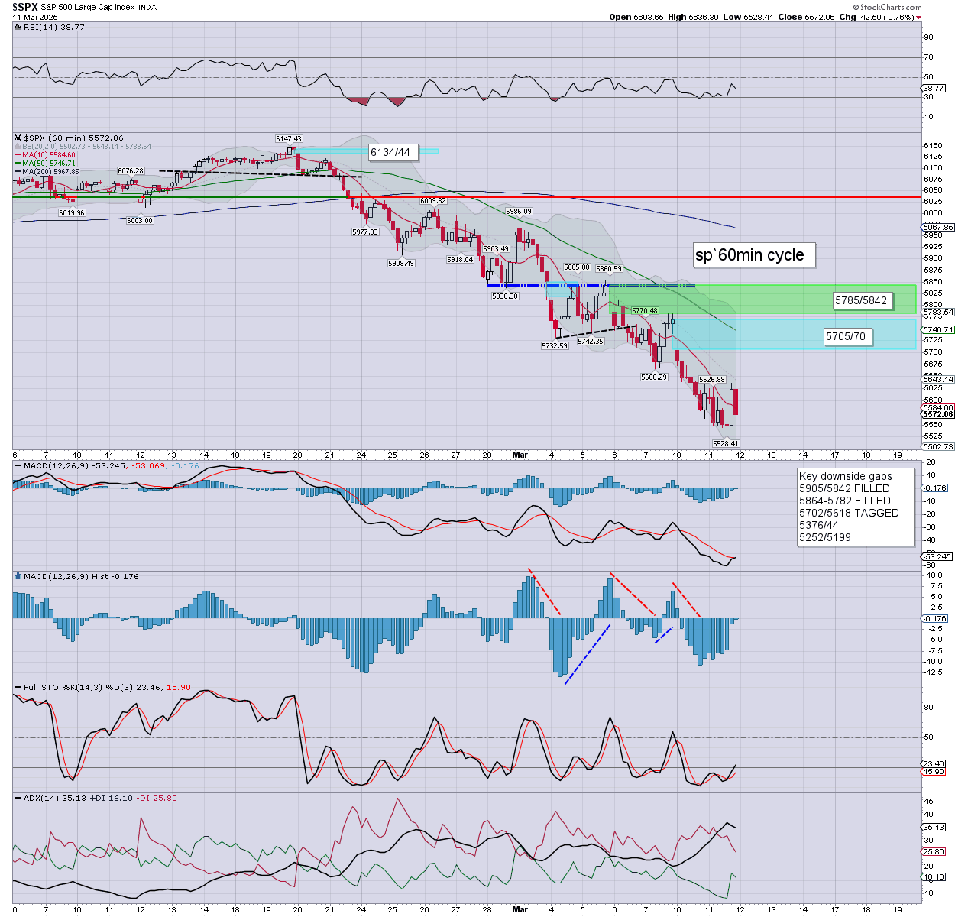Click the ADX(14) panel icon
Image resolution: width=955 pixels, height=917 pixels.
coord(18,798)
